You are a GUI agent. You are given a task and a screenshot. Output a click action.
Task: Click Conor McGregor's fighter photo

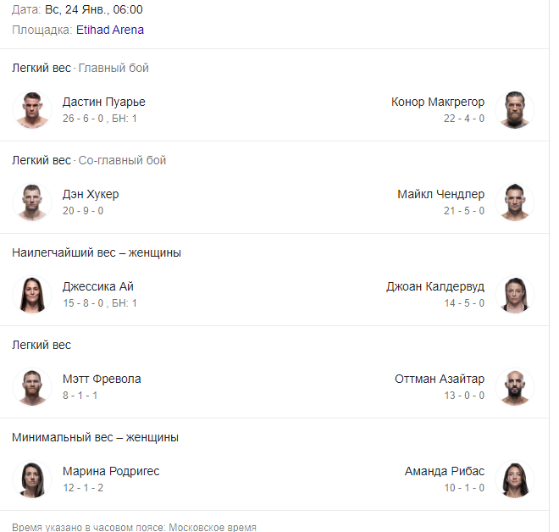(x=514, y=109)
